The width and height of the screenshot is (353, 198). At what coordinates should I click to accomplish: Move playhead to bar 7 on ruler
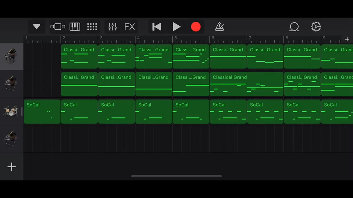point(250,38)
